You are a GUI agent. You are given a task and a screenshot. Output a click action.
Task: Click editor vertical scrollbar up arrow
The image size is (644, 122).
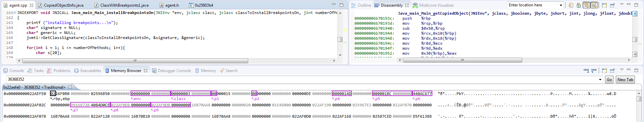pos(340,13)
